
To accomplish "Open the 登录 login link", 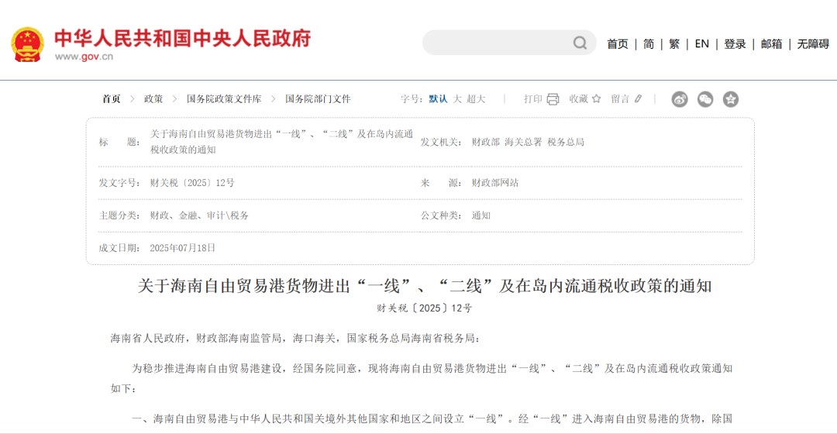I will (x=735, y=44).
